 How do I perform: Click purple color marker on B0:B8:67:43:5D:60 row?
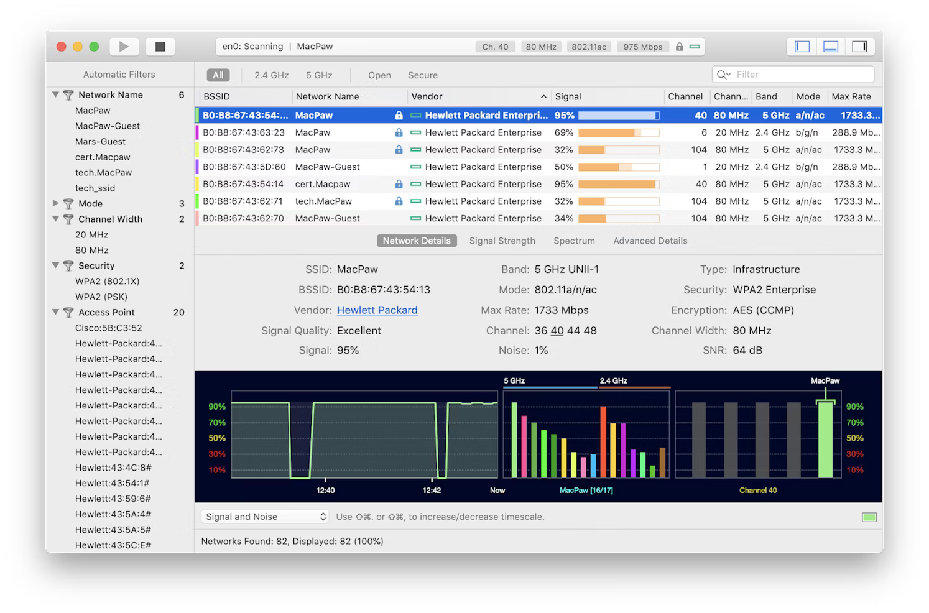197,167
